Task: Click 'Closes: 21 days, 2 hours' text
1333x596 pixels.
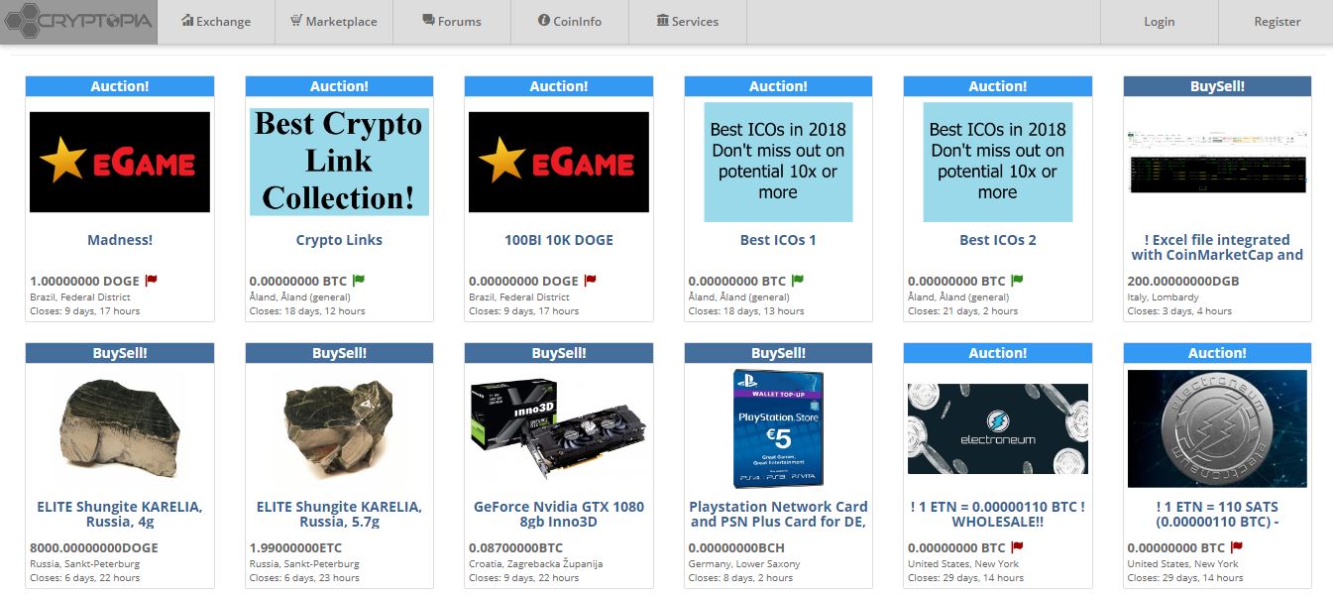Action: coord(963,311)
